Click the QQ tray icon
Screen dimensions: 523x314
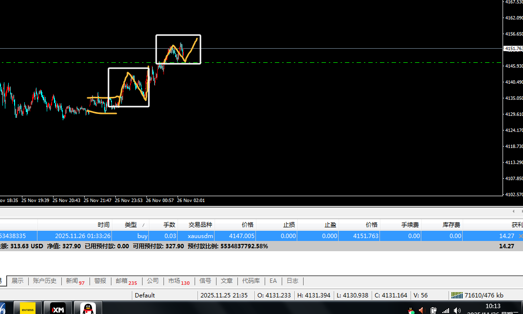point(411,310)
